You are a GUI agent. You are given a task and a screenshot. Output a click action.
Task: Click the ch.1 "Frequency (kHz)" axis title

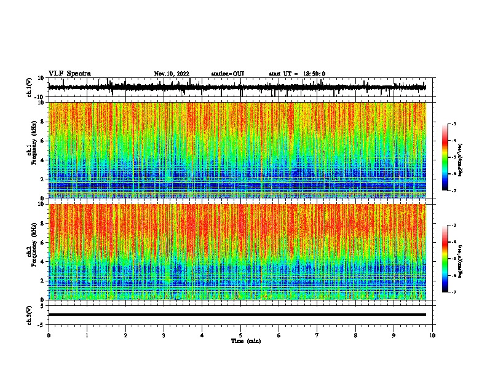tap(34, 143)
